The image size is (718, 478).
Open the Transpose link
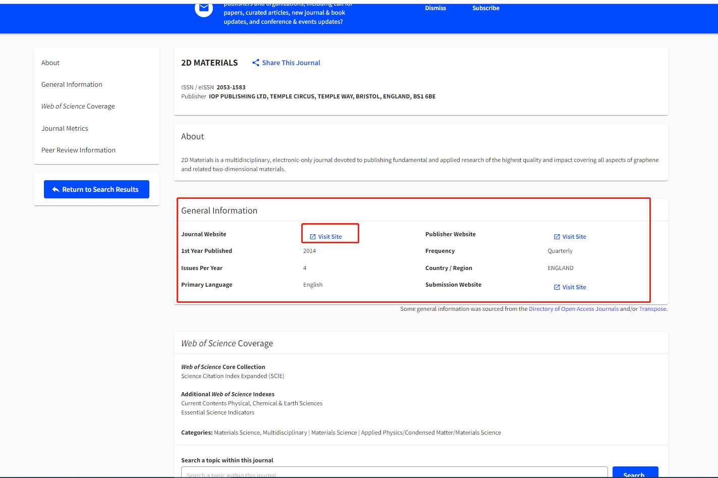pos(652,309)
